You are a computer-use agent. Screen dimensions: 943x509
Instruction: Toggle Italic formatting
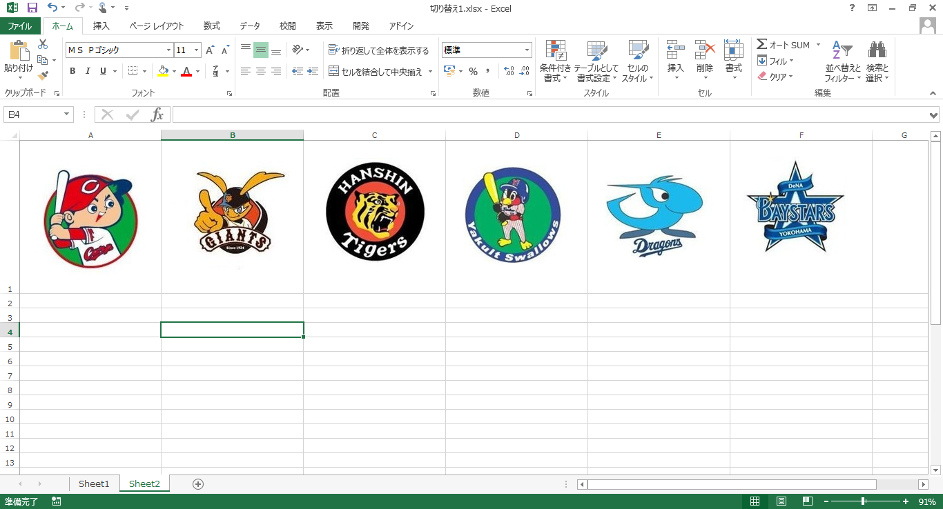point(88,71)
